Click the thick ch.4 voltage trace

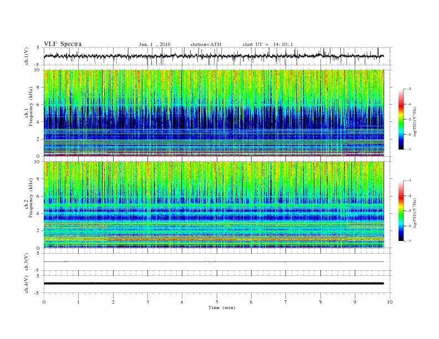[x=214, y=284]
